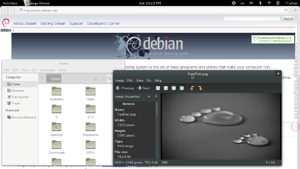
Task: Select the Bash folder
Action: 90,94
